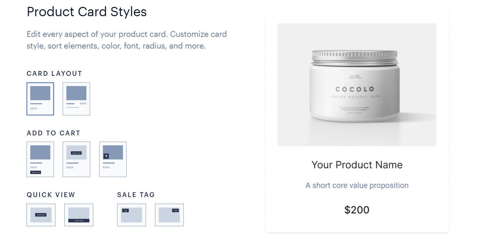Click the Product Card Styles description text
485x246 pixels.
click(127, 40)
